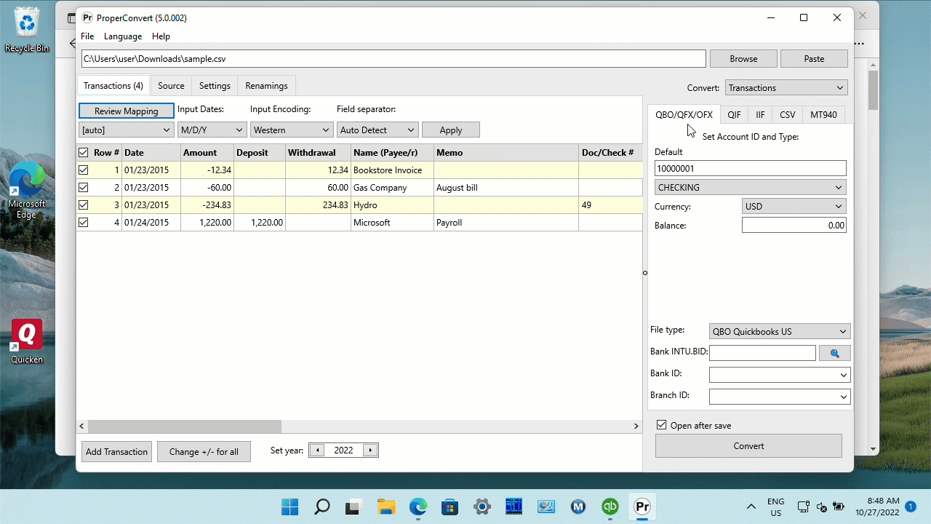
Task: Increase Set year with right arrow
Action: pos(370,450)
